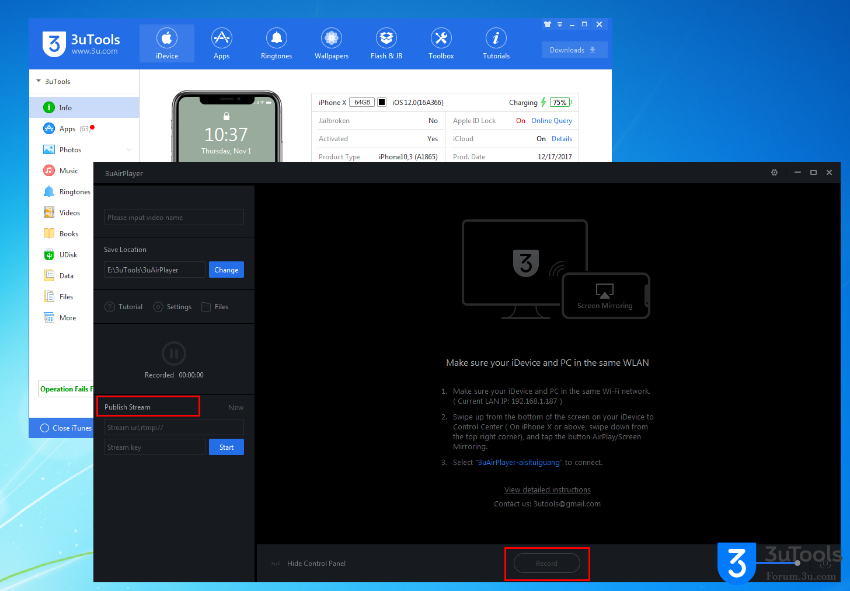The width and height of the screenshot is (850, 591).
Task: Open Settings in 3uAirPlayer panel
Action: [x=172, y=307]
